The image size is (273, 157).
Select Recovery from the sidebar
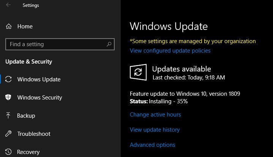click(x=28, y=152)
